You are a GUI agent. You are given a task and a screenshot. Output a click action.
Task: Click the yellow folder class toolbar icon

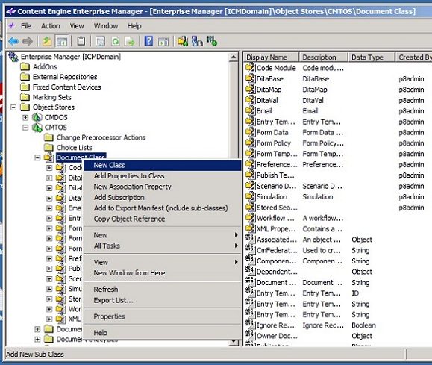pos(183,42)
